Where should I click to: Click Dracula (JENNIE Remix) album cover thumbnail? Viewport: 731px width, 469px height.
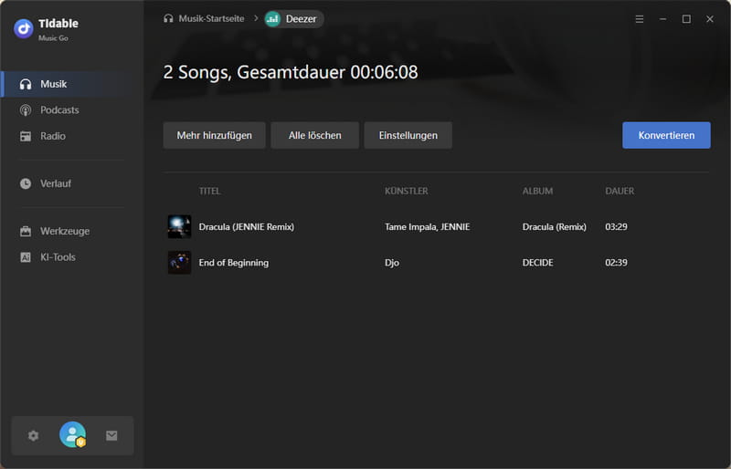[x=179, y=227]
